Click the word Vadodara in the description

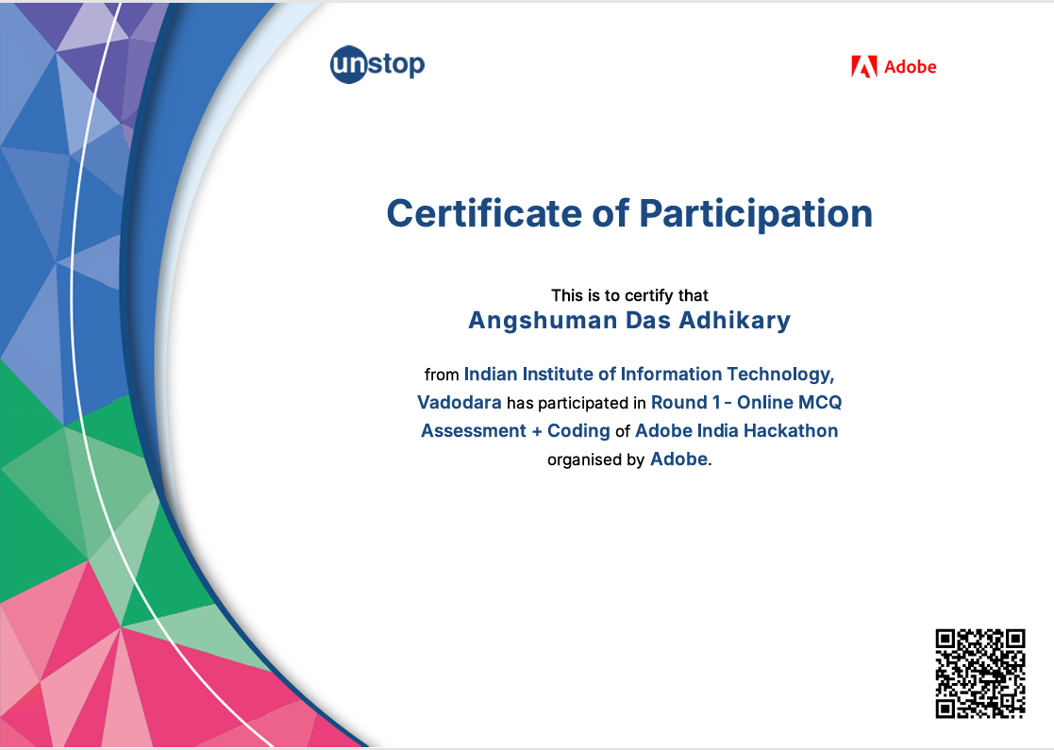click(459, 402)
